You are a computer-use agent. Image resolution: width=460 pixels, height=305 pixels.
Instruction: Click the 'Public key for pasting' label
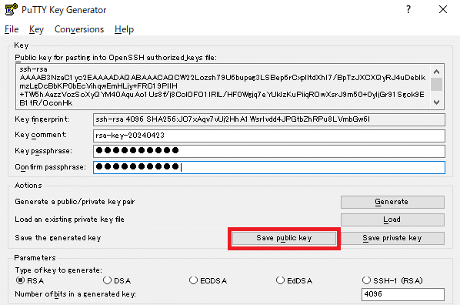116,58
